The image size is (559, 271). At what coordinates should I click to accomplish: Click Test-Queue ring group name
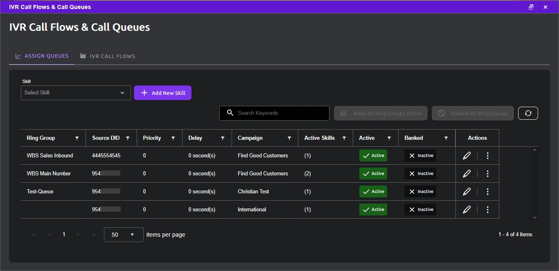[40, 192]
